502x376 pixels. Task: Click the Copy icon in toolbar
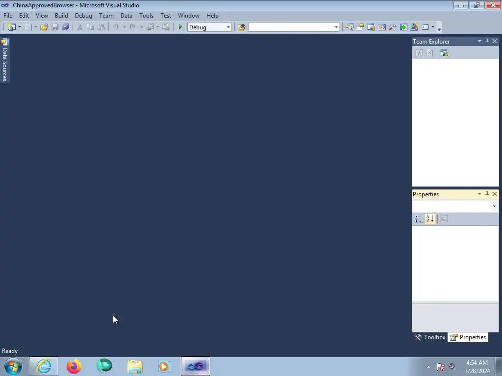point(91,27)
